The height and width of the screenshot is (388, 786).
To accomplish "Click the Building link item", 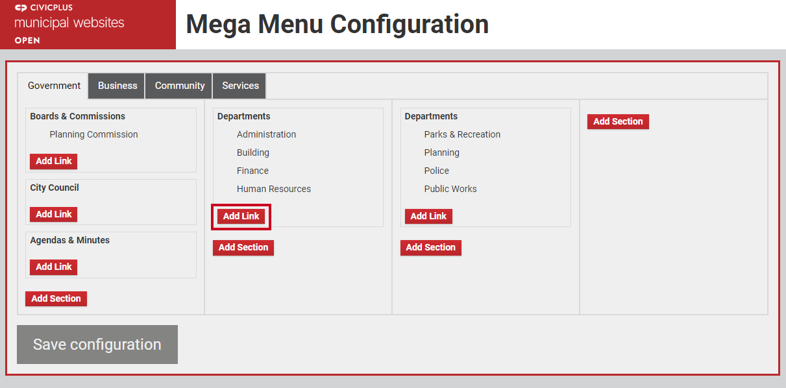I will (253, 152).
